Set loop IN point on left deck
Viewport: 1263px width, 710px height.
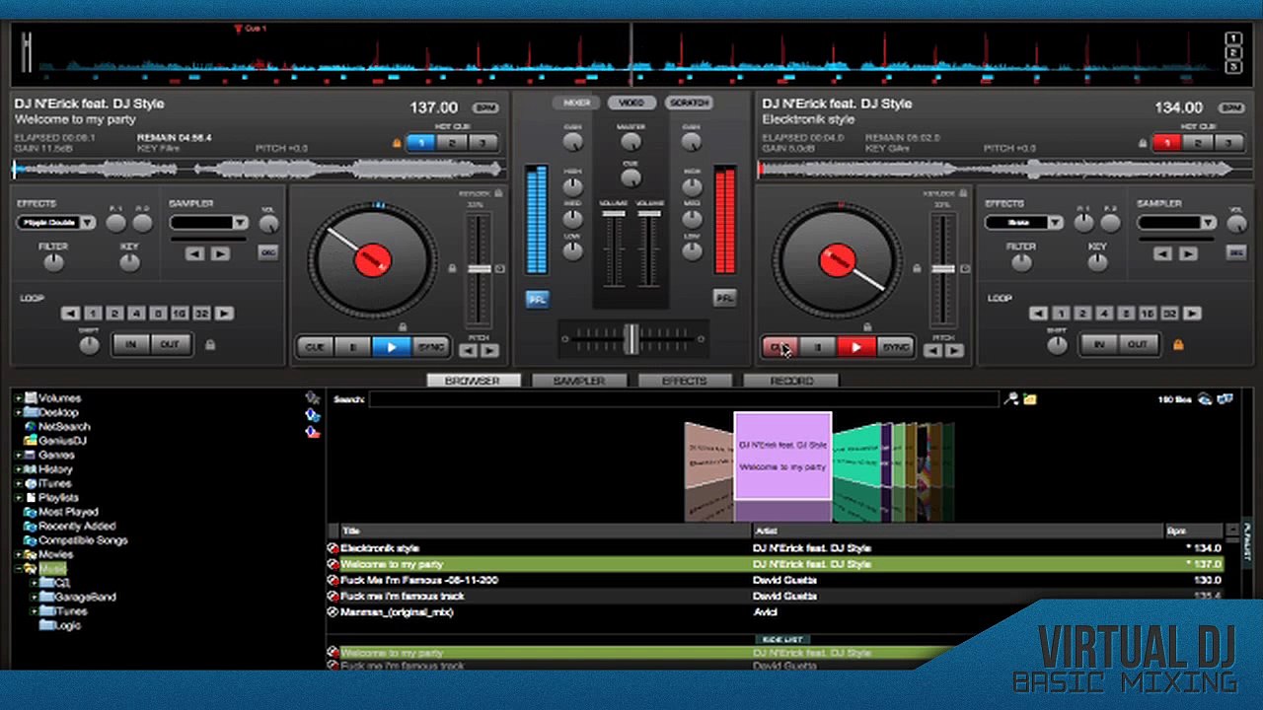pos(131,344)
